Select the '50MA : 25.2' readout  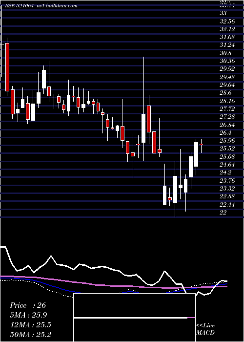pos(31,334)
